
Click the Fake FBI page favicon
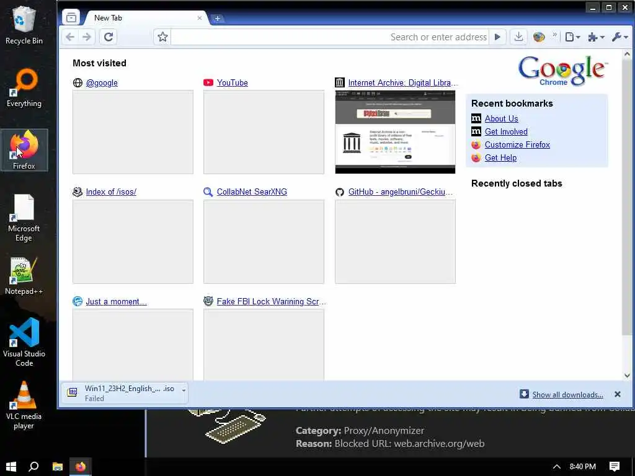tap(208, 301)
